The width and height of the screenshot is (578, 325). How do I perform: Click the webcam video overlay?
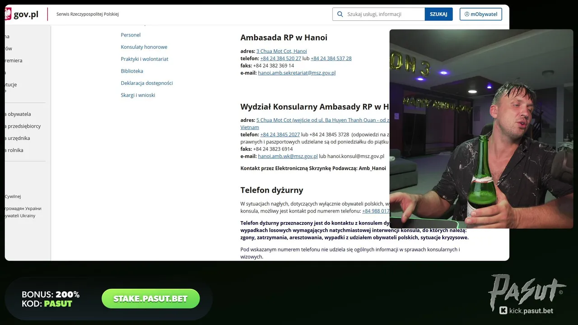(481, 129)
